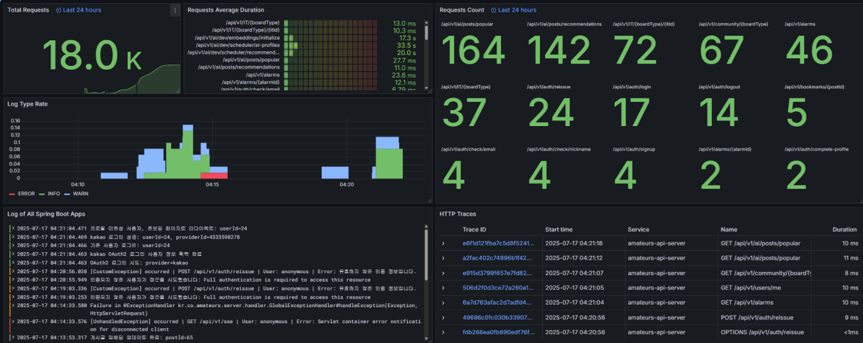
Task: Click the 33.5 s duration value
Action: 406,45
